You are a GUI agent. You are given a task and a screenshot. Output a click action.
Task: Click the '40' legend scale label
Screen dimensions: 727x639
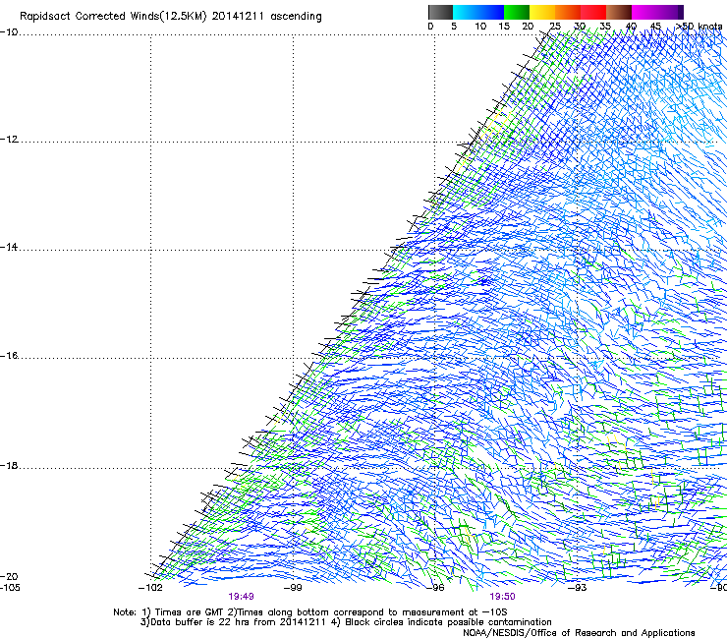[x=631, y=27]
